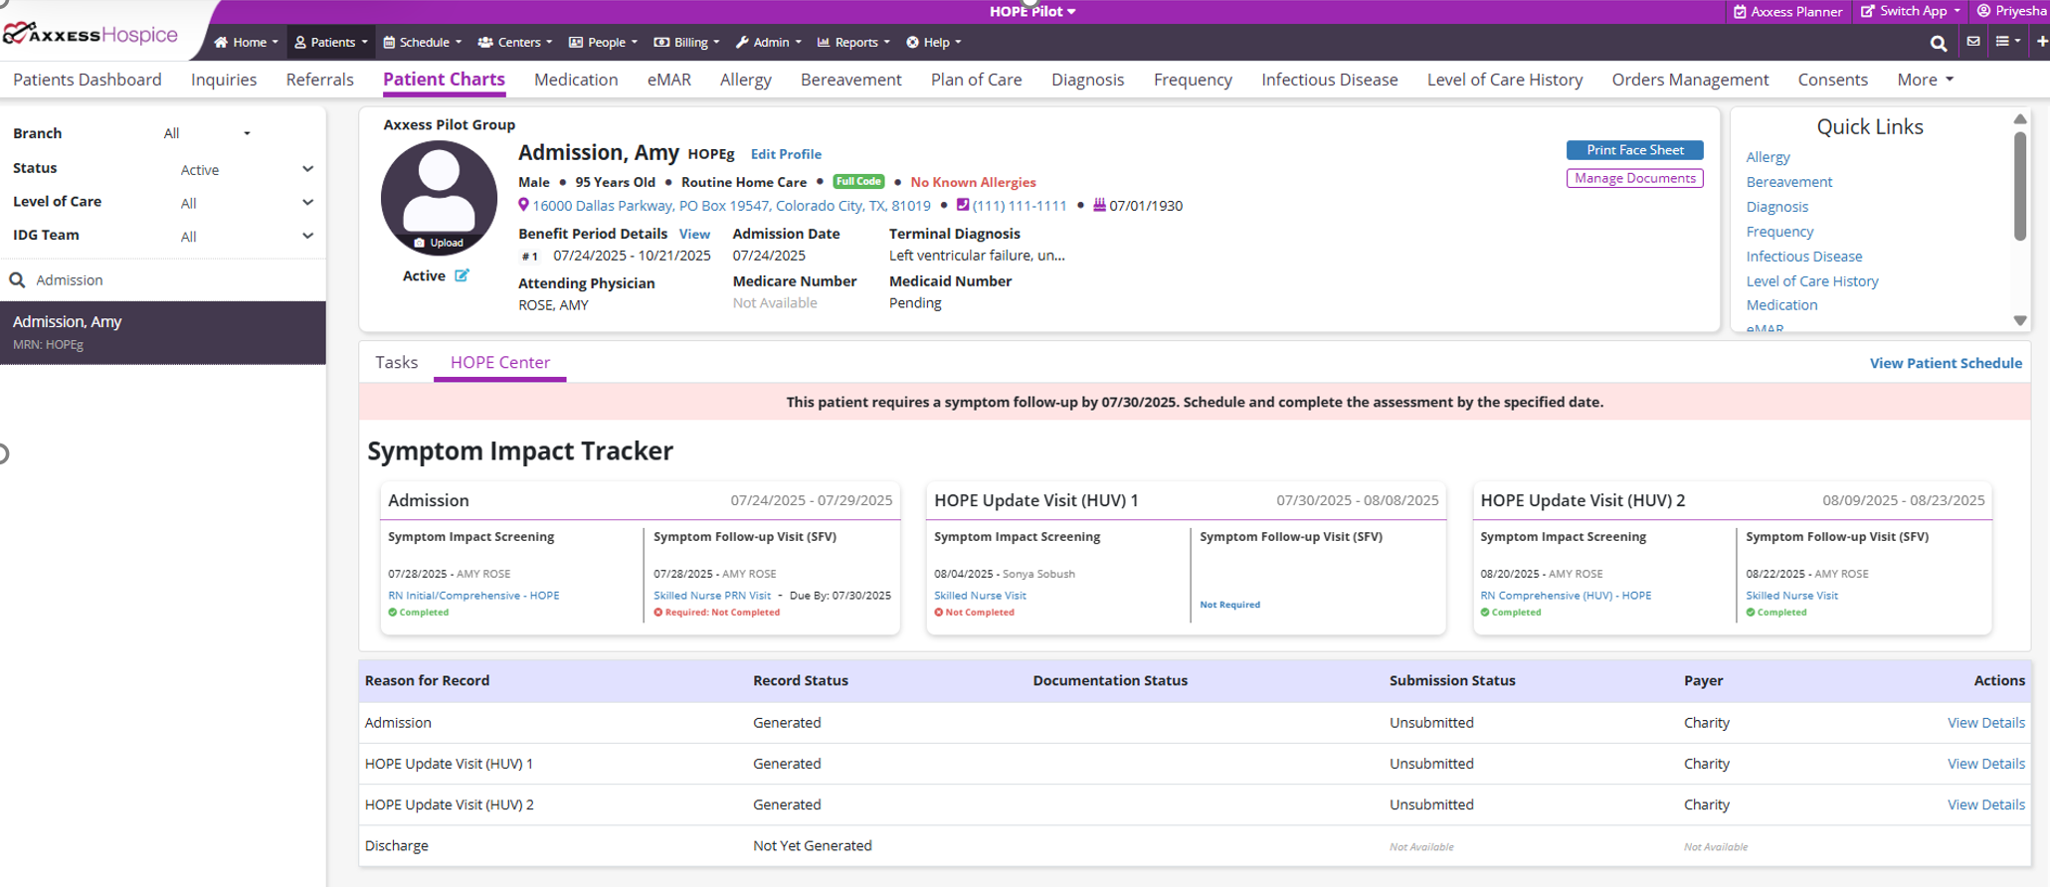Click the phone icon beside (111) 111-1111
Screen dimensions: 2050x887
[962, 205]
